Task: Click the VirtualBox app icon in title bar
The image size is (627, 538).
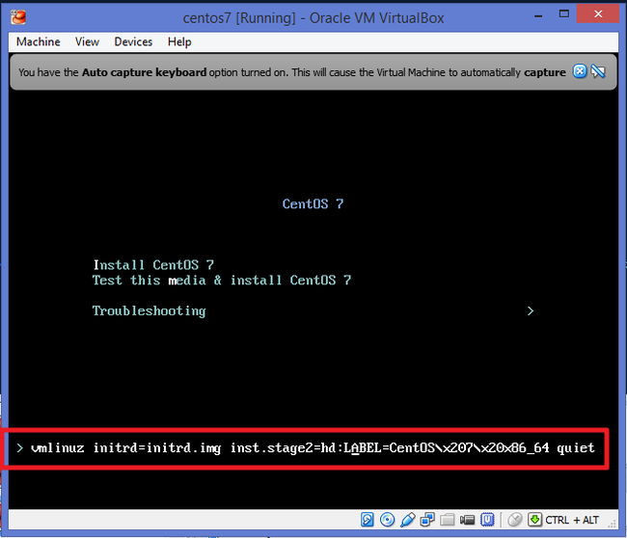Action: click(x=18, y=17)
